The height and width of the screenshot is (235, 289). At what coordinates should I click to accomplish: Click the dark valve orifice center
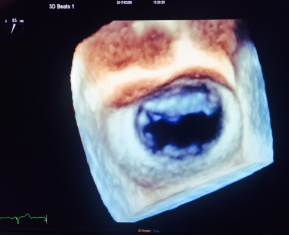[184, 130]
